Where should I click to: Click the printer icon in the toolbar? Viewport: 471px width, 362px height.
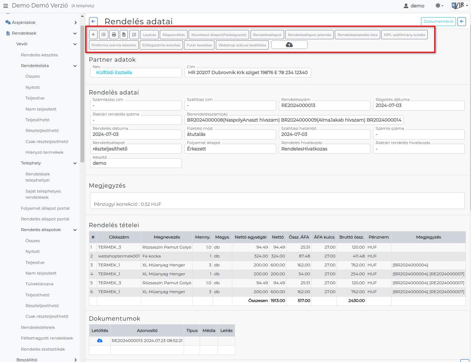pos(114,35)
